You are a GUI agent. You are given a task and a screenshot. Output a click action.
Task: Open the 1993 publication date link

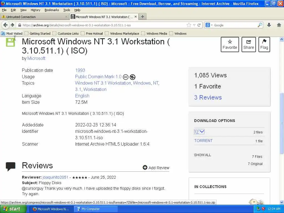(x=80, y=70)
